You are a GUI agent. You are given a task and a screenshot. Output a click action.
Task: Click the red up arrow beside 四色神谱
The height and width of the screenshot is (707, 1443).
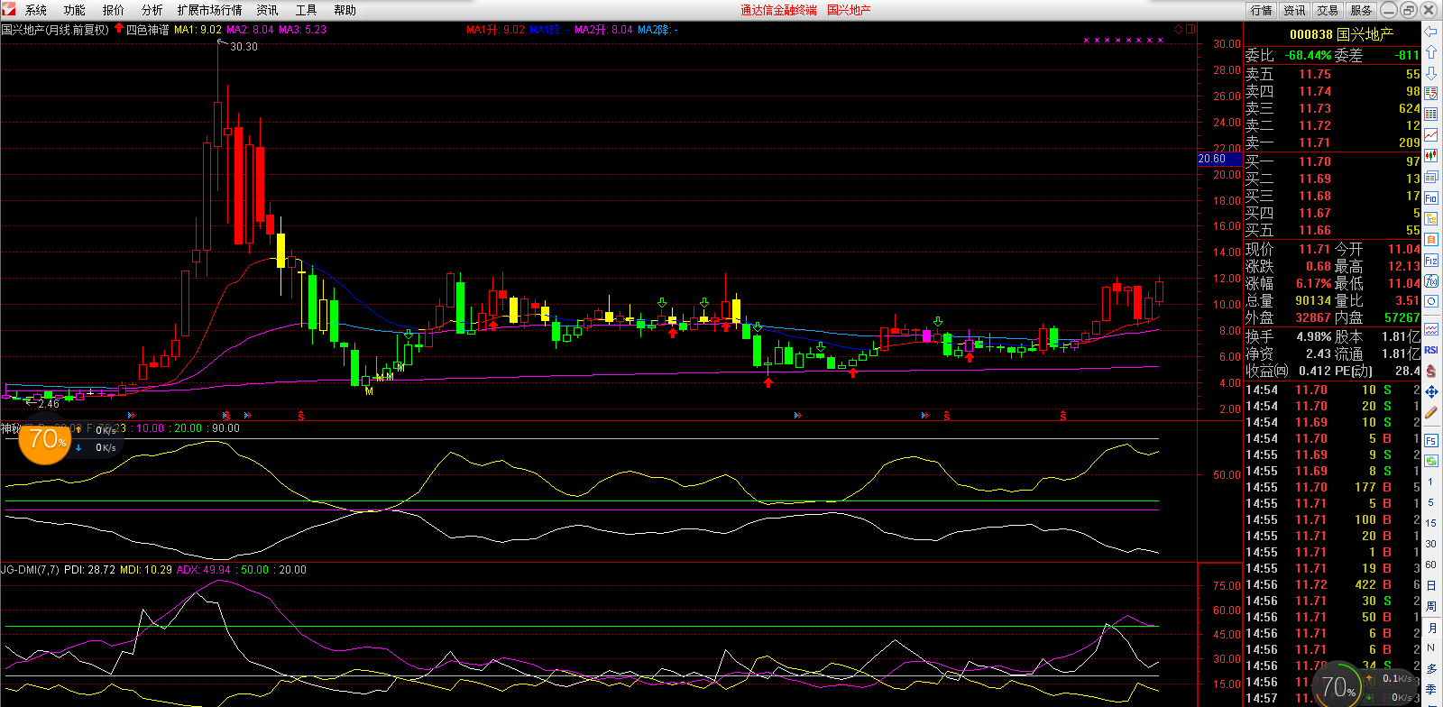(x=119, y=29)
